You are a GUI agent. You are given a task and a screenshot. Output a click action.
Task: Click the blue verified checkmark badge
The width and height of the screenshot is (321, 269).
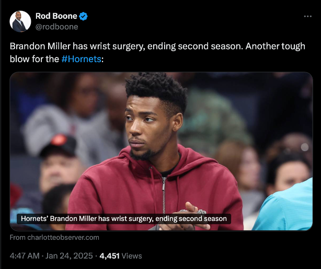click(84, 16)
